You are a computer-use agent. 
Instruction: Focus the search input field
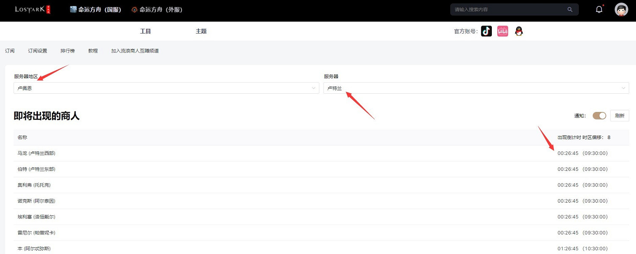pos(509,9)
